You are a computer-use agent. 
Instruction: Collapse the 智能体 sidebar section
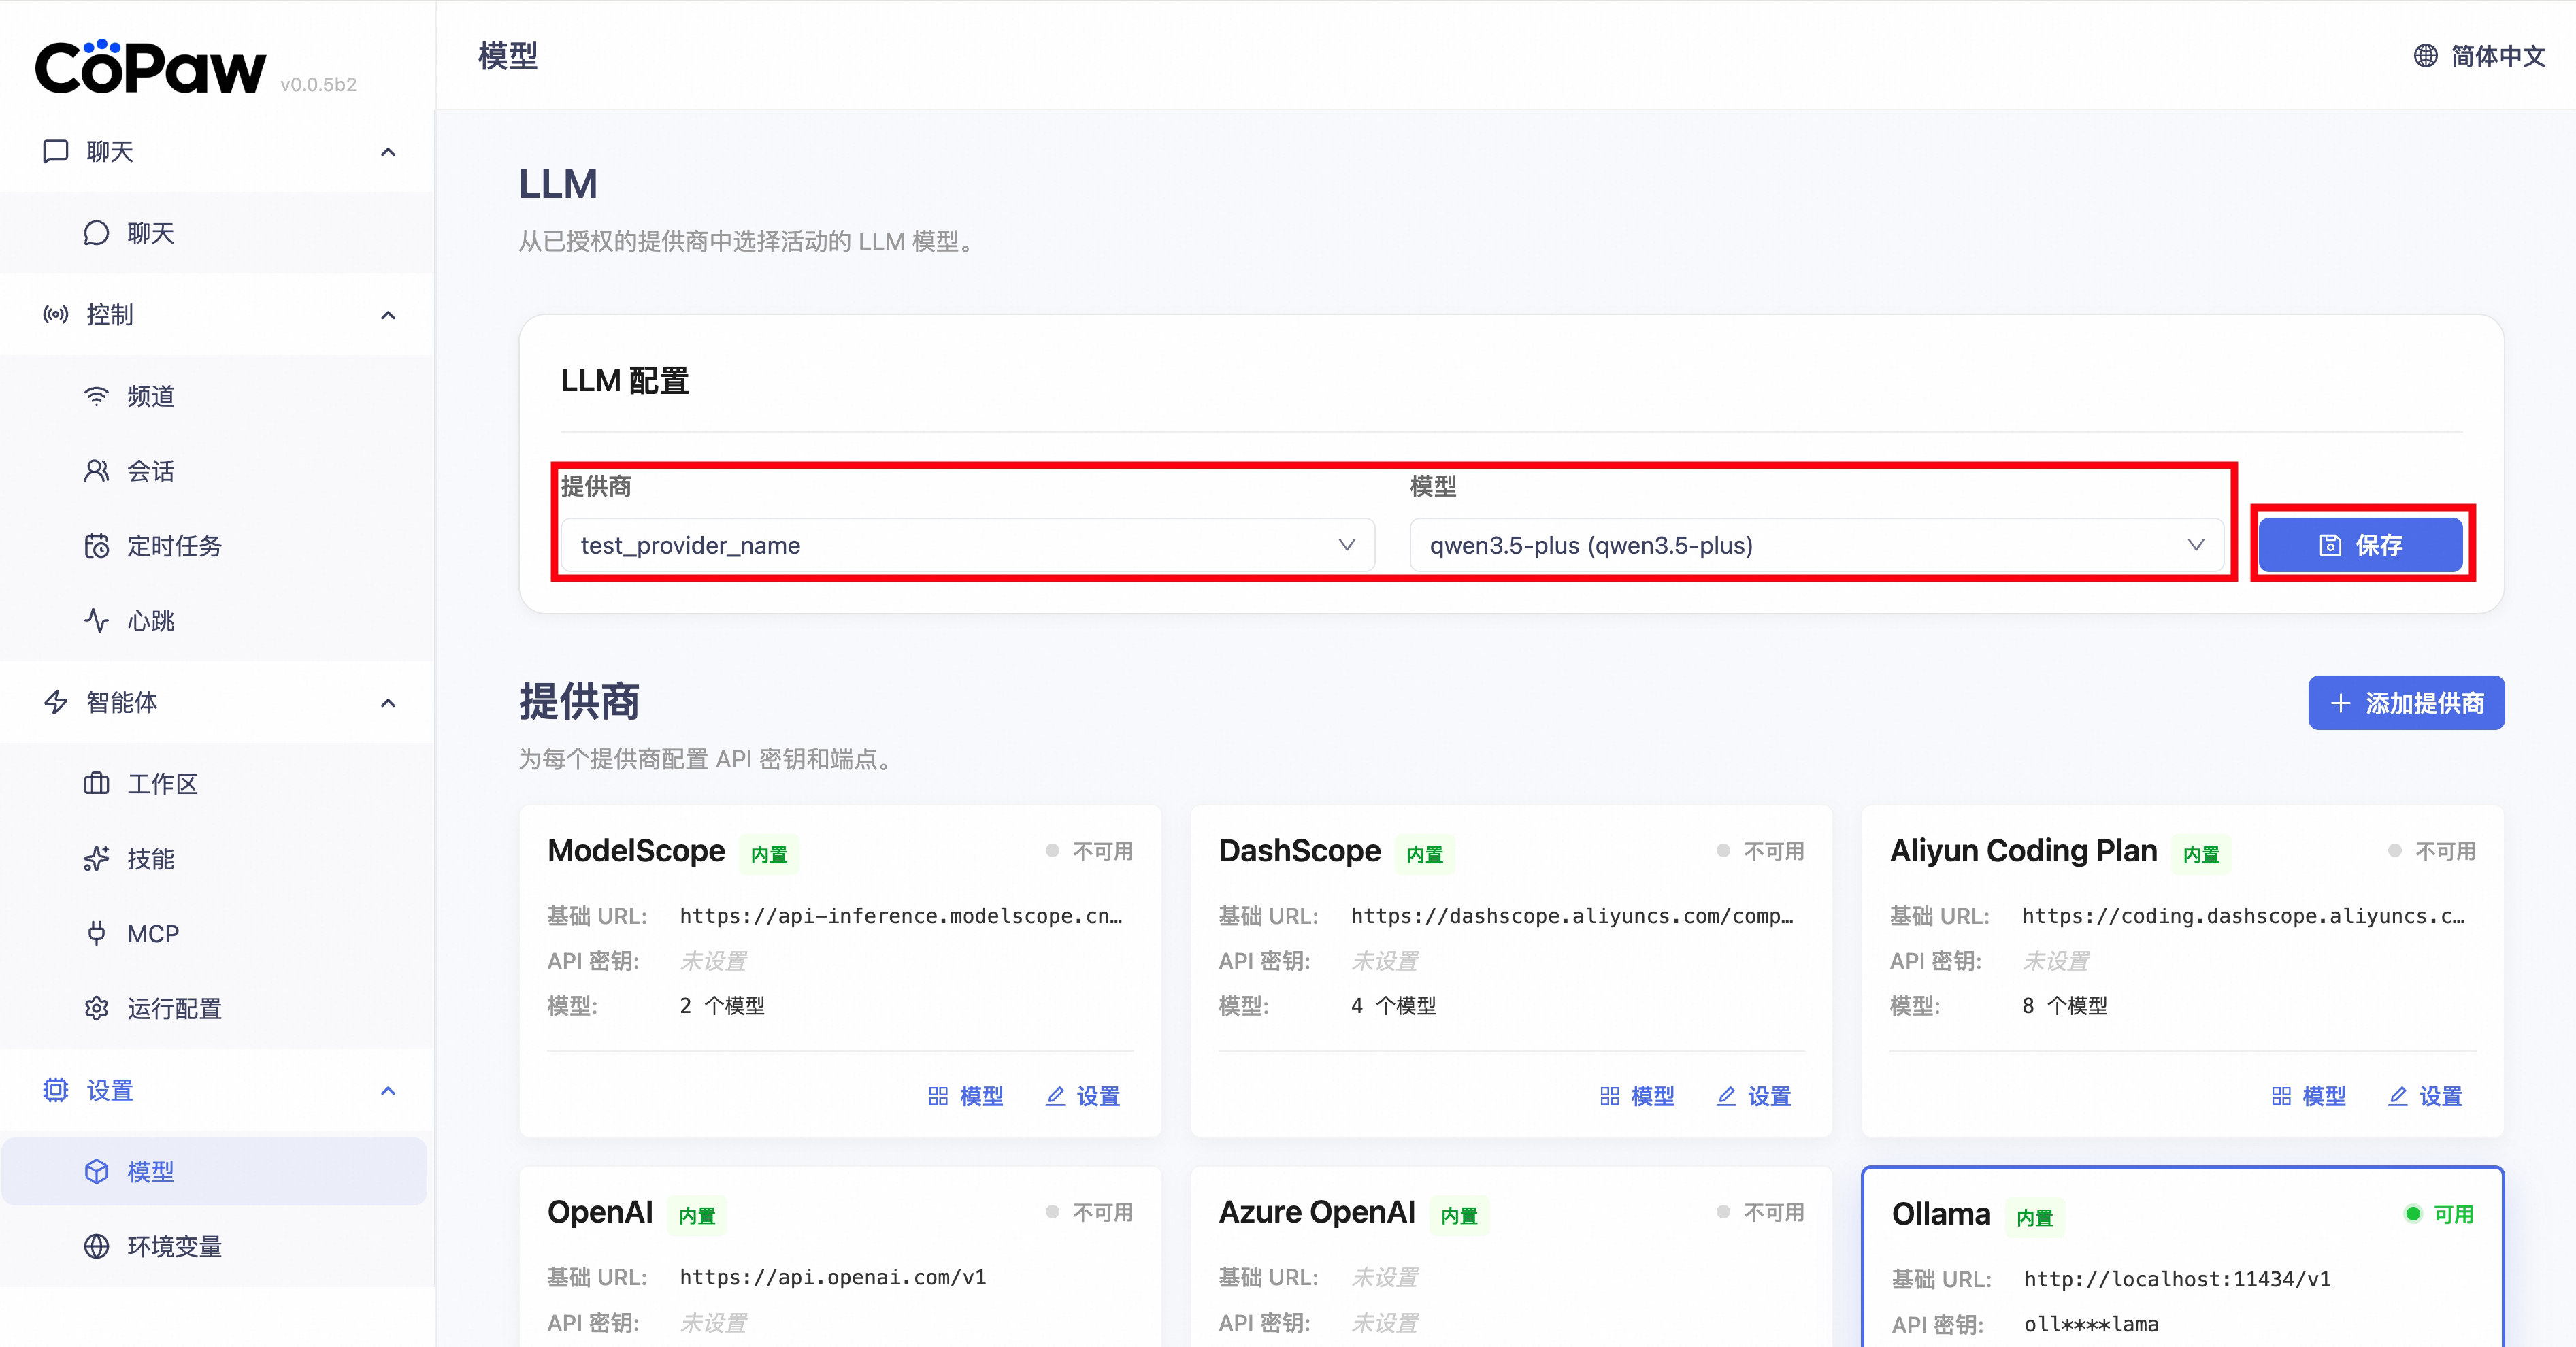click(x=388, y=703)
